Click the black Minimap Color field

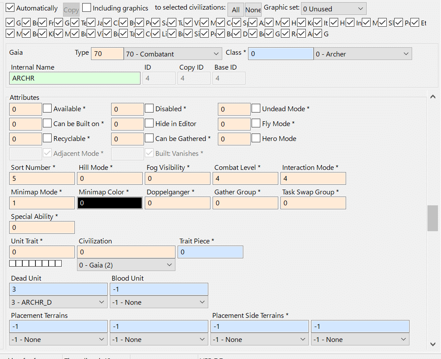pos(109,202)
